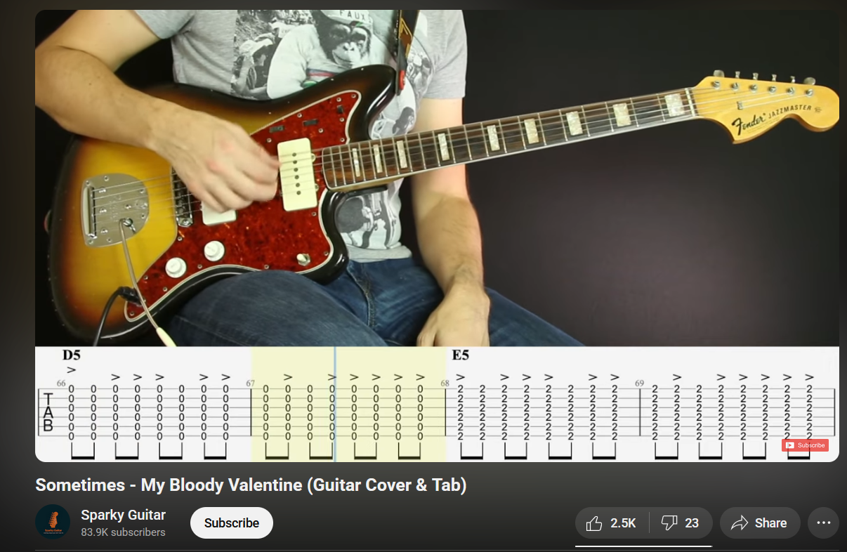Click the '83.9K subscribers' text
The height and width of the screenshot is (552, 847).
(x=123, y=532)
